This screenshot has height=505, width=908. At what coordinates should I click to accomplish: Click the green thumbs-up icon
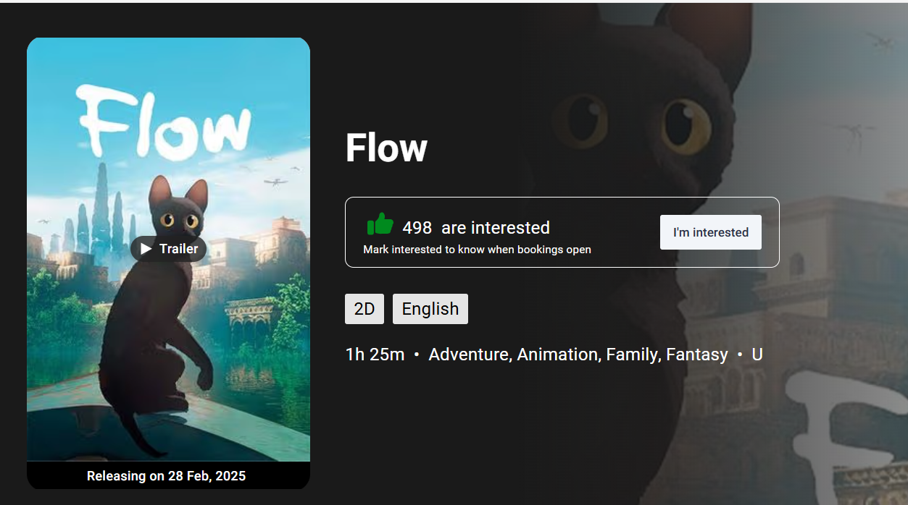click(379, 226)
